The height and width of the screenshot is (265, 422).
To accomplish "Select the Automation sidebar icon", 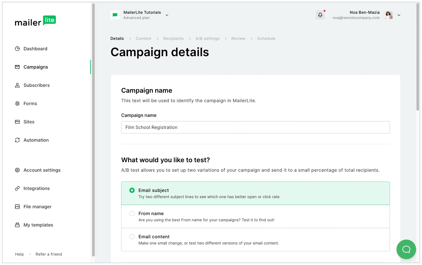I will [36, 140].
